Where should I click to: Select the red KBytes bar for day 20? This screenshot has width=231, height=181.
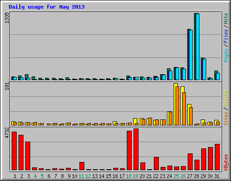pos(143,166)
